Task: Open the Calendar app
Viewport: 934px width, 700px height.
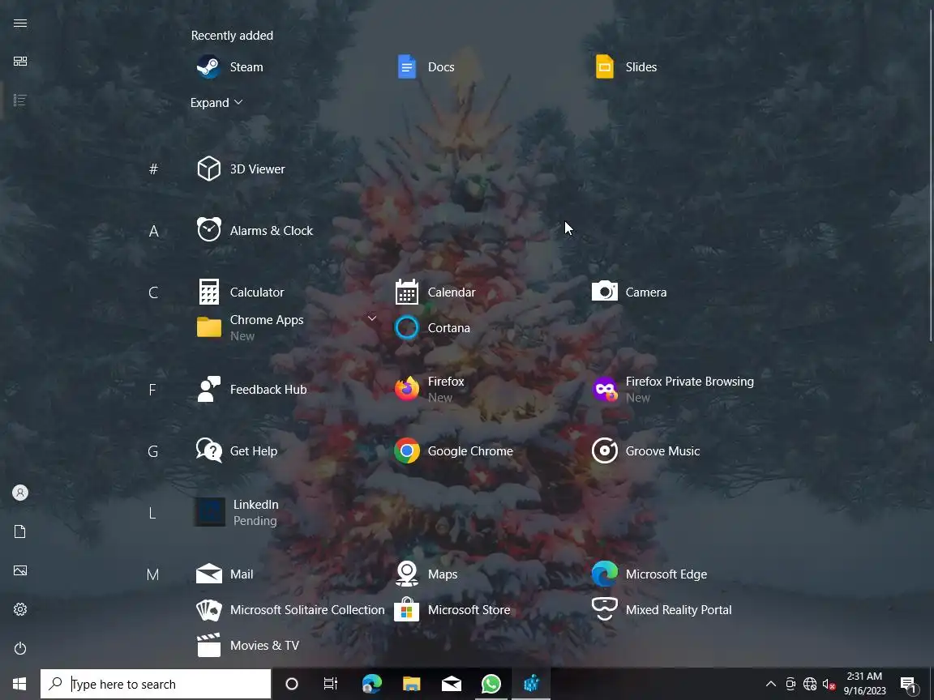Action: pyautogui.click(x=435, y=292)
